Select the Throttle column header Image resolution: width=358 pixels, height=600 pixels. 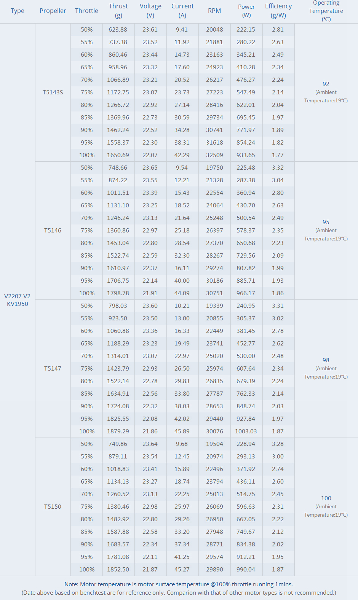[x=86, y=11]
